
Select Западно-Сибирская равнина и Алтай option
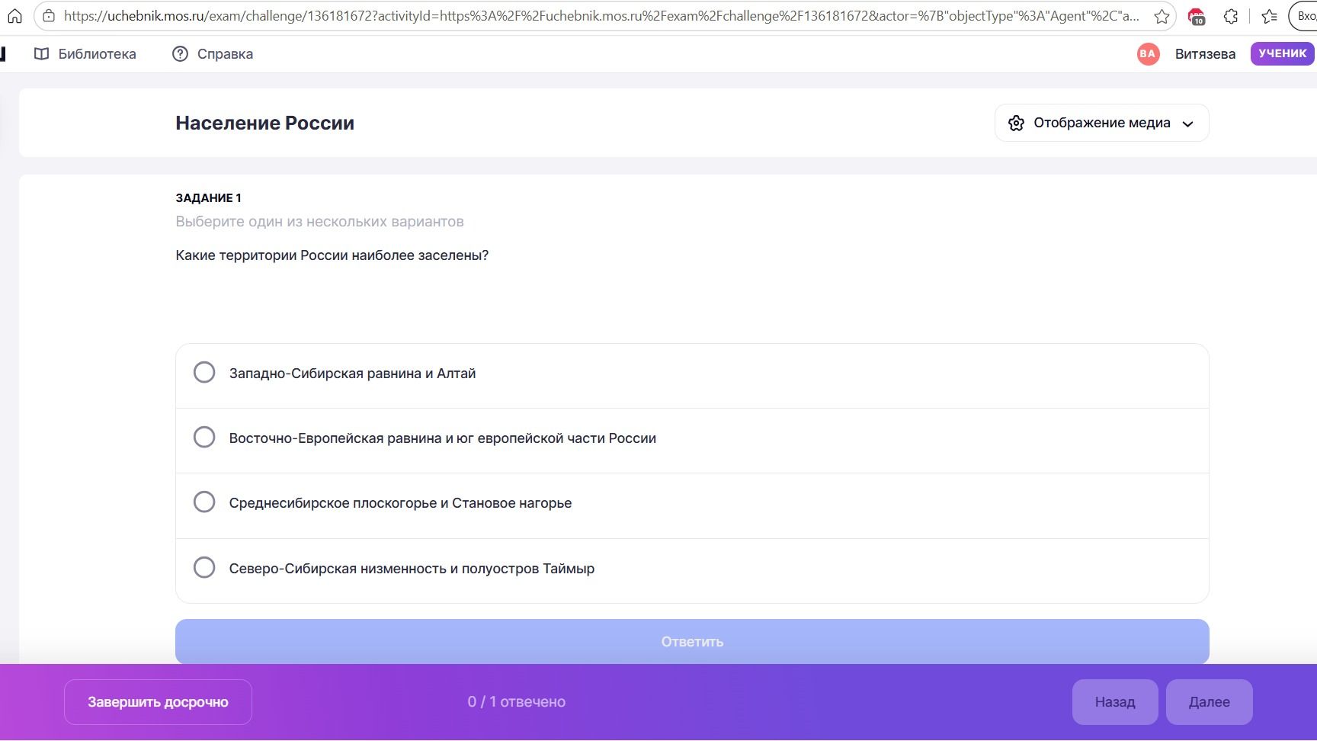pyautogui.click(x=692, y=374)
